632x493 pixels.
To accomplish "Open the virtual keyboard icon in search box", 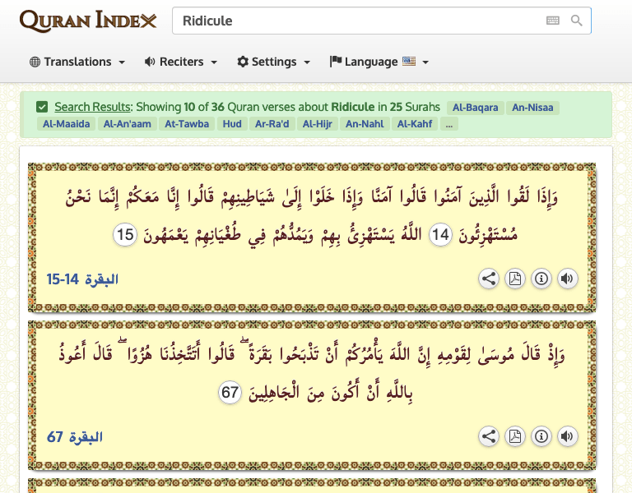I will [x=553, y=21].
